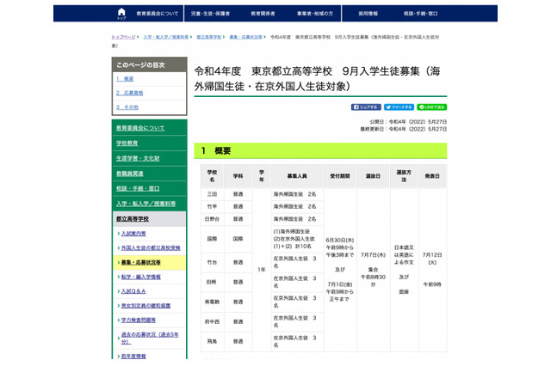Open 相談・手続・窓口 in the top navigation bar

tap(421, 14)
